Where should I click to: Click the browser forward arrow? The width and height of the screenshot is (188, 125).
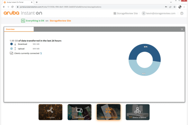[8, 7]
